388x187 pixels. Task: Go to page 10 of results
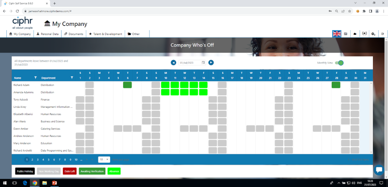point(76,160)
